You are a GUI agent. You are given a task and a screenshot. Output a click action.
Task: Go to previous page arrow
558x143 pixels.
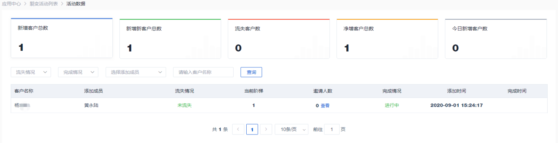[238, 129]
